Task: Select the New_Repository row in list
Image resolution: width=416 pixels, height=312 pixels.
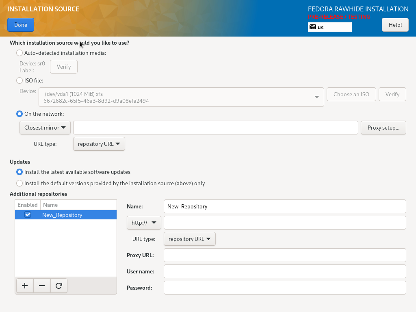Action: (66, 214)
